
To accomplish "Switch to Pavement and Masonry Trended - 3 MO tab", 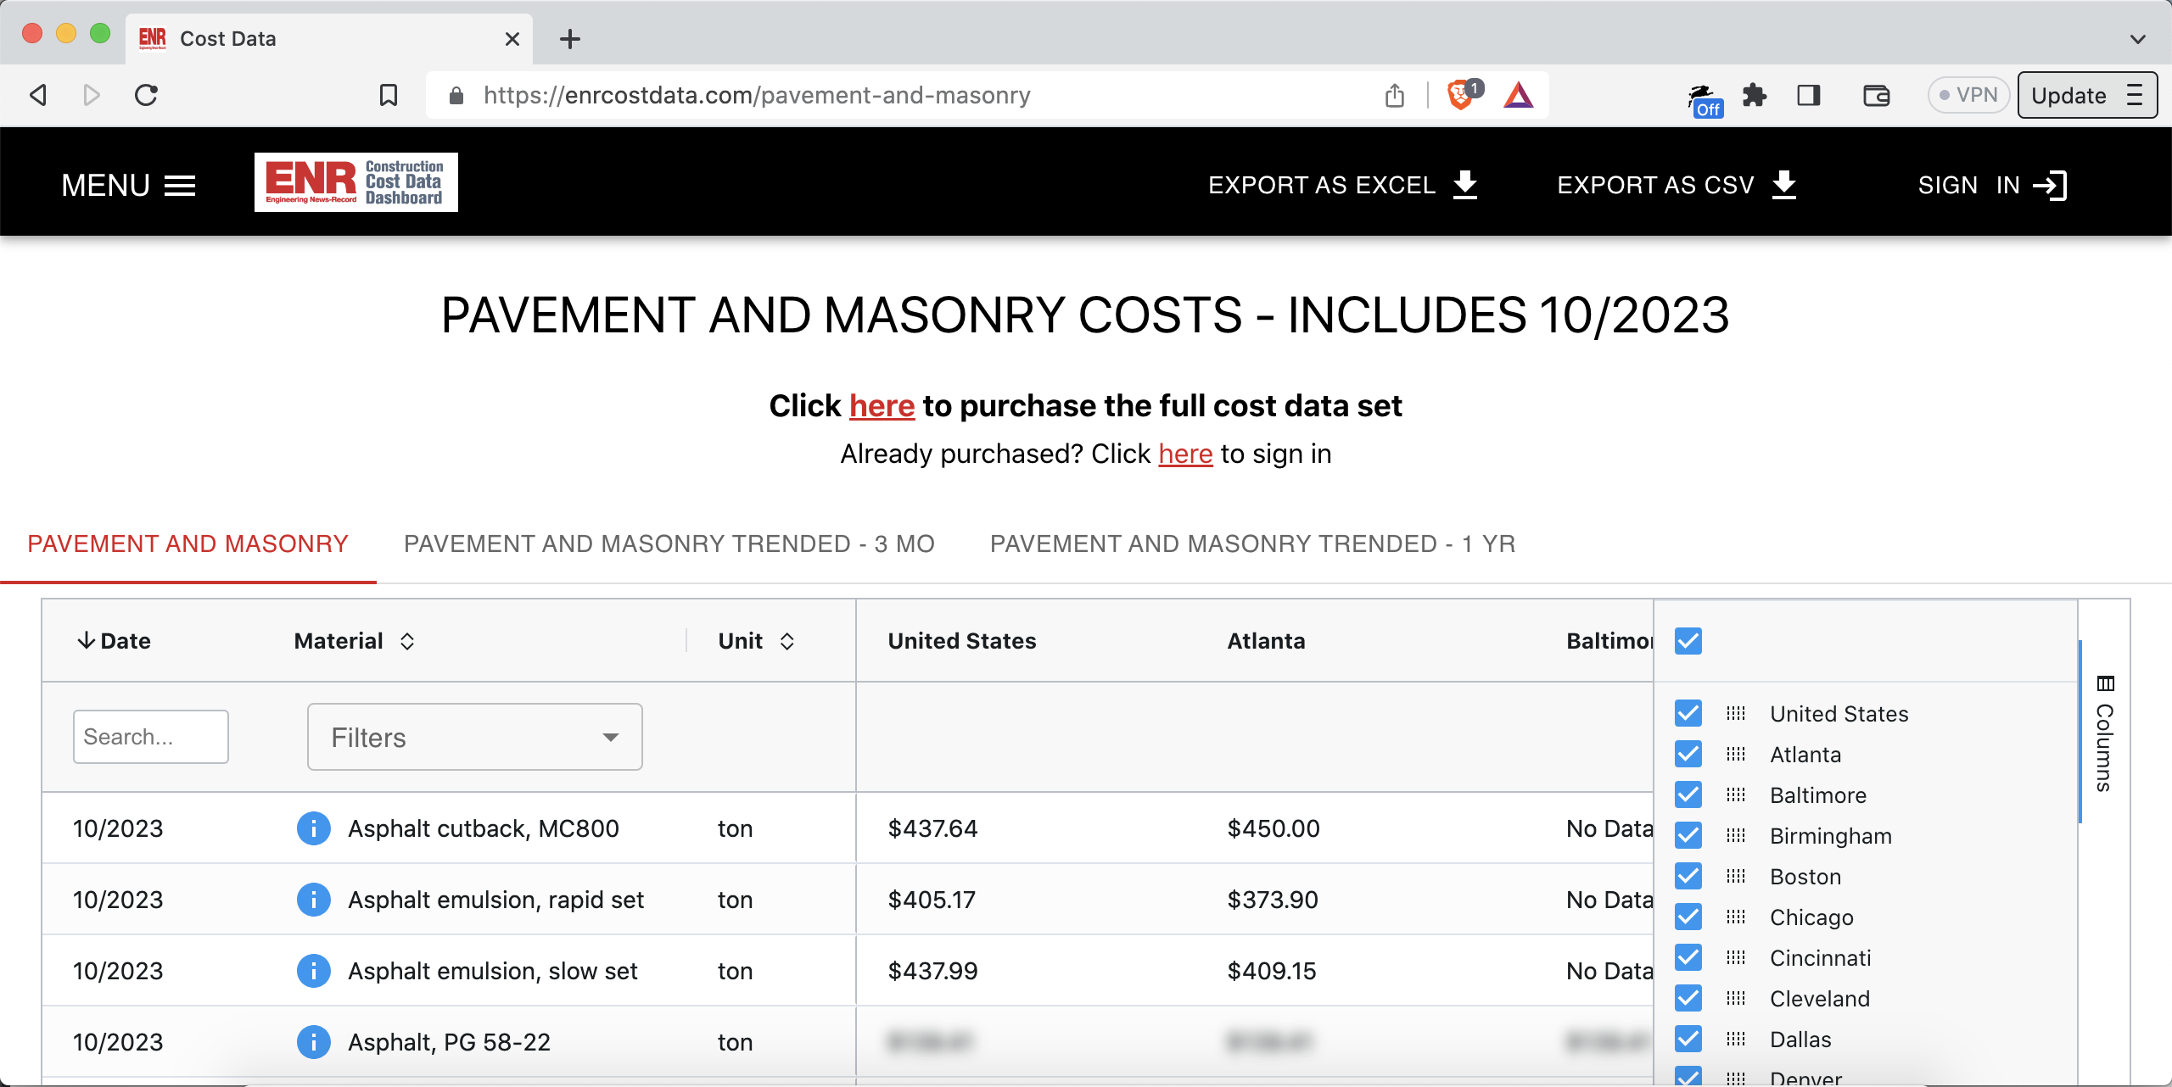I will 669,543.
